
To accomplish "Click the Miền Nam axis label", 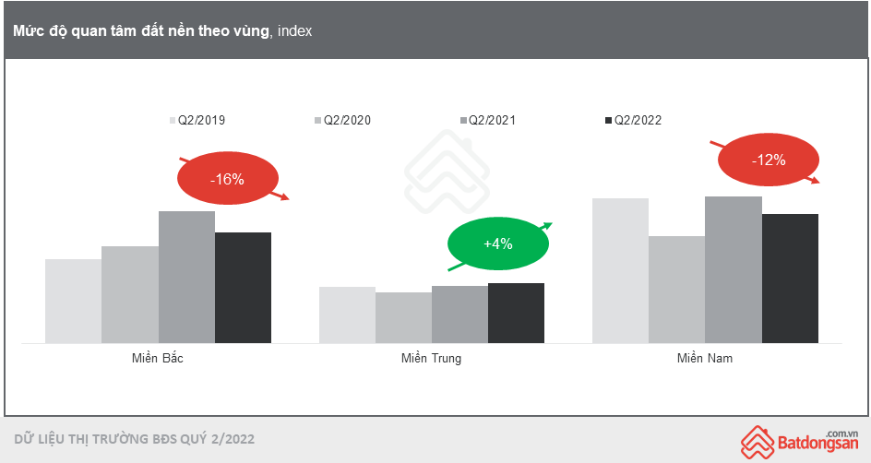I will point(705,358).
